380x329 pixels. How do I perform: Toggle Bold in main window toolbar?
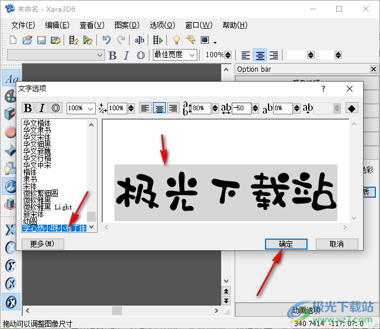pyautogui.click(x=113, y=55)
